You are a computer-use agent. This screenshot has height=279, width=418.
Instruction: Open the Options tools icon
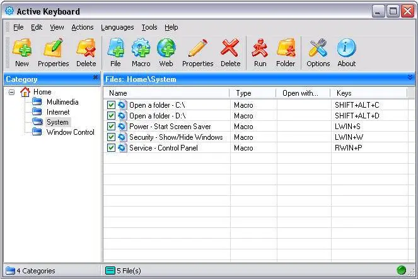318,48
